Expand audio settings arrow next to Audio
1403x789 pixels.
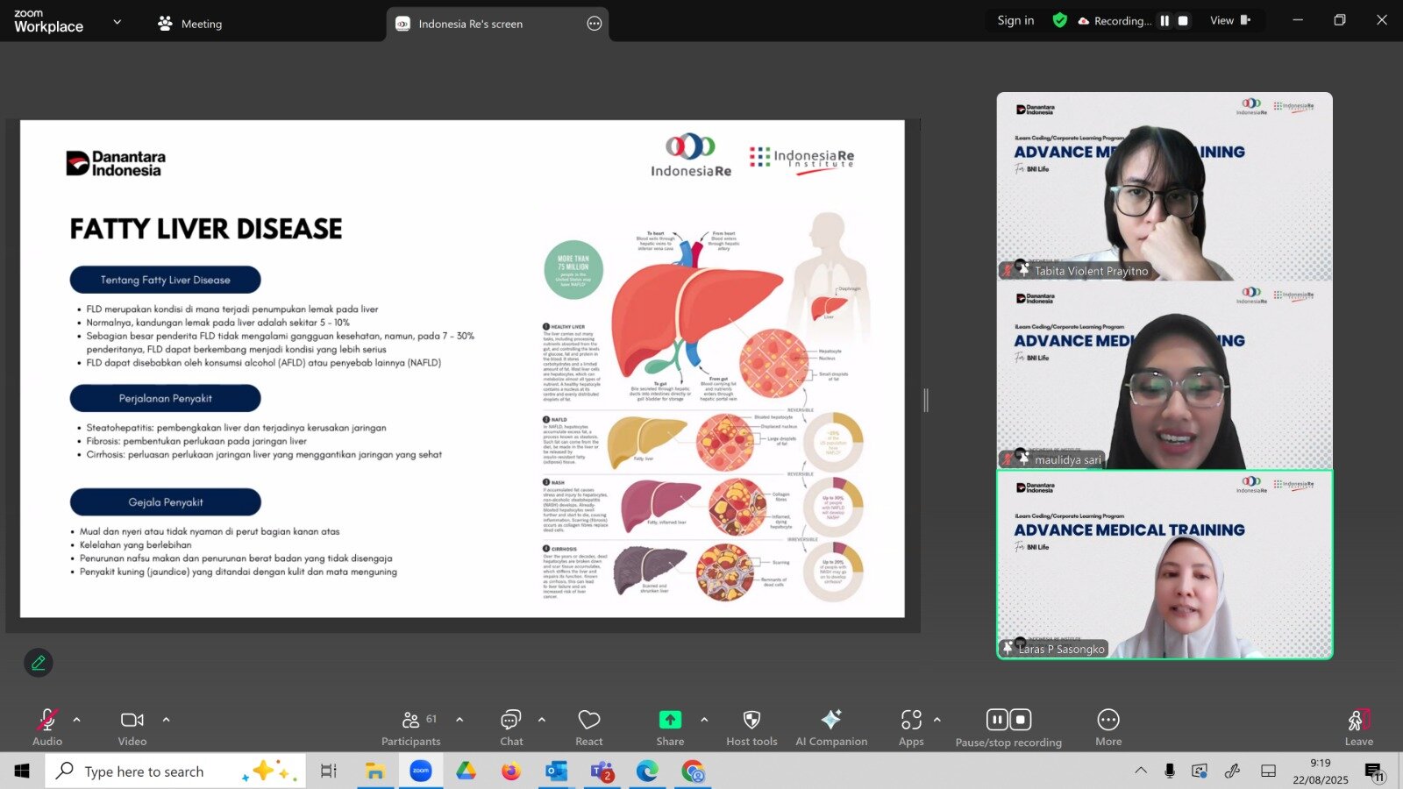coord(77,720)
